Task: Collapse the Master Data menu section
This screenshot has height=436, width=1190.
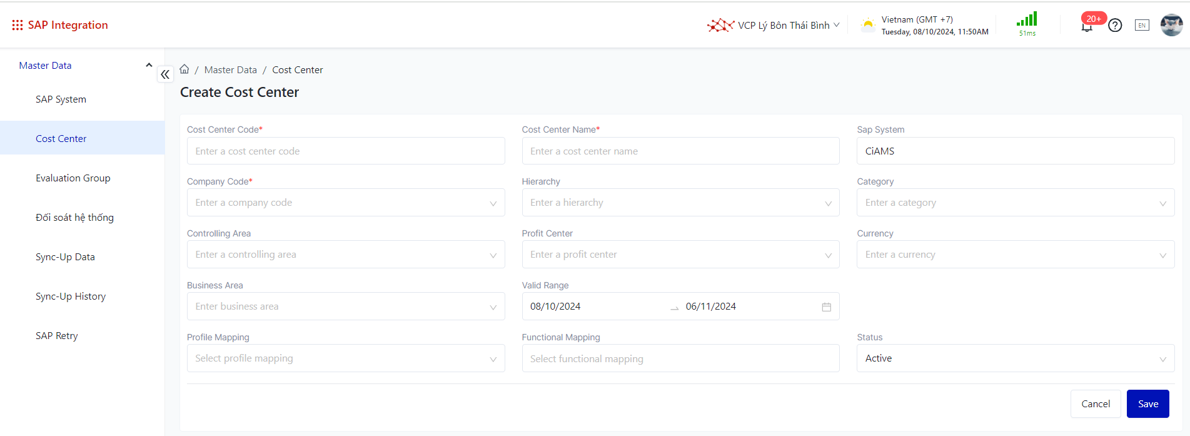Action: click(149, 65)
